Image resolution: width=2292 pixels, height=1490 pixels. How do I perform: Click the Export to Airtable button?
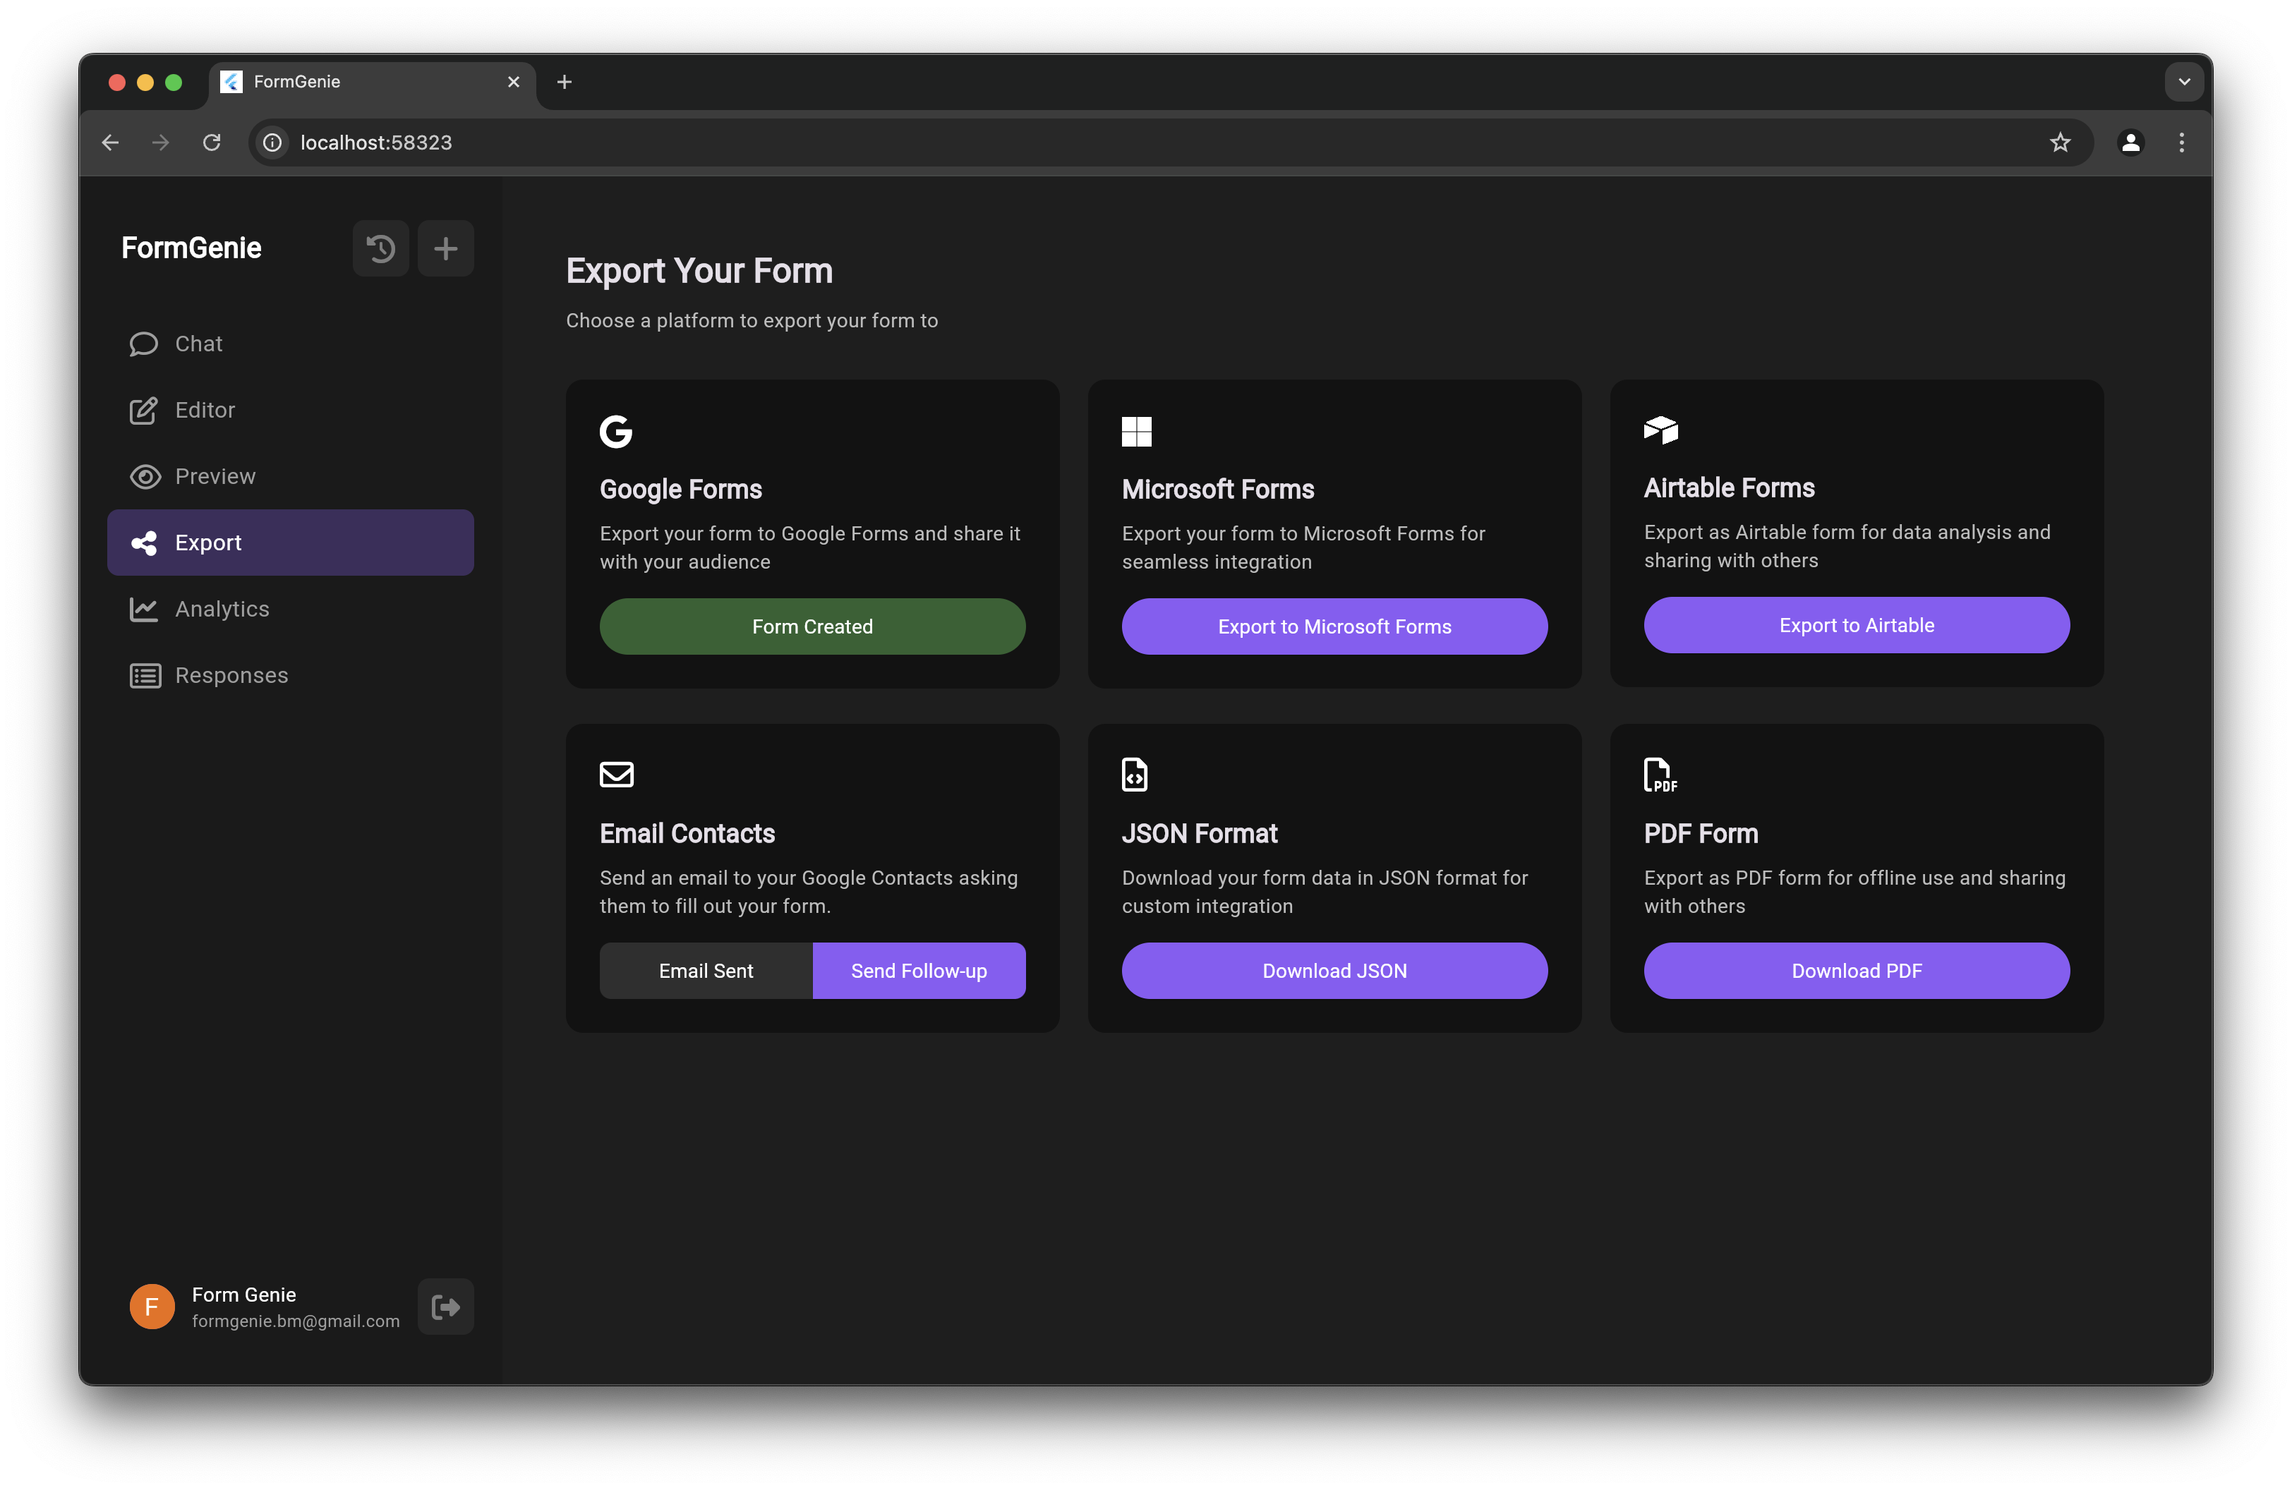coord(1856,624)
